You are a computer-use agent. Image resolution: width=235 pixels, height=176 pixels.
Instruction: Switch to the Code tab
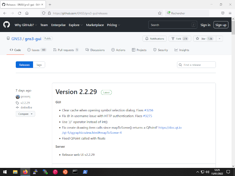[15, 50]
